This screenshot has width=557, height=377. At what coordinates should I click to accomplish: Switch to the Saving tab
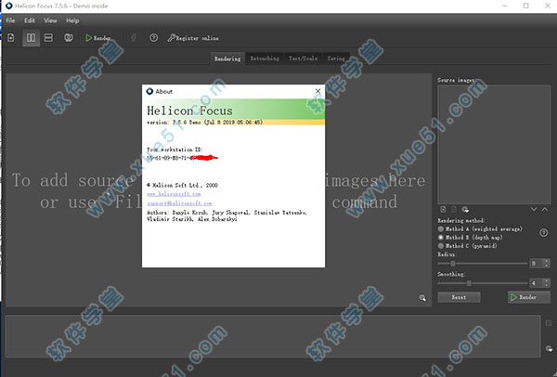pyautogui.click(x=336, y=58)
